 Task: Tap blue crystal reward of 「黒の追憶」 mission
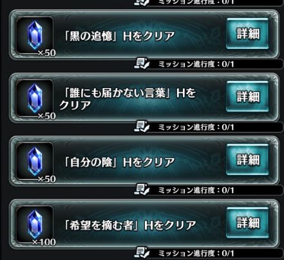(x=35, y=35)
